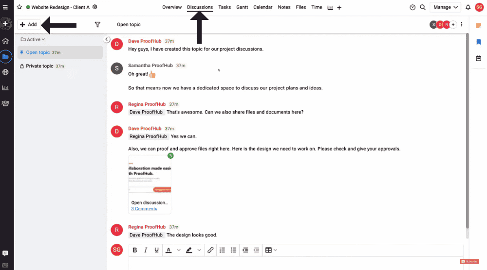Screen dimensions: 487x270
Task: Open calendar icon on right panel
Action: click(479, 58)
